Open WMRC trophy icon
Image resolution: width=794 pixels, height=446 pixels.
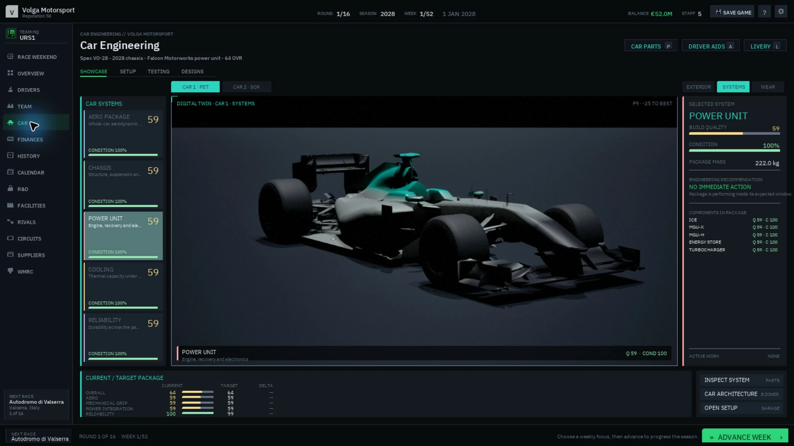tap(10, 271)
